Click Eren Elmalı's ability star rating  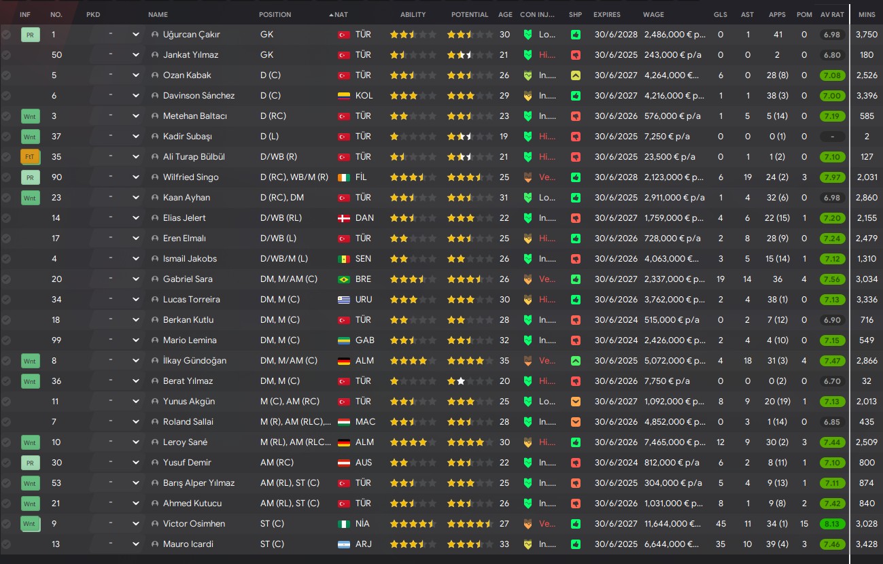coord(413,239)
